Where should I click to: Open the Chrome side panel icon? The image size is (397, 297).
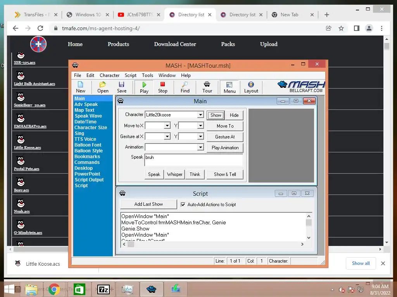pos(357,28)
